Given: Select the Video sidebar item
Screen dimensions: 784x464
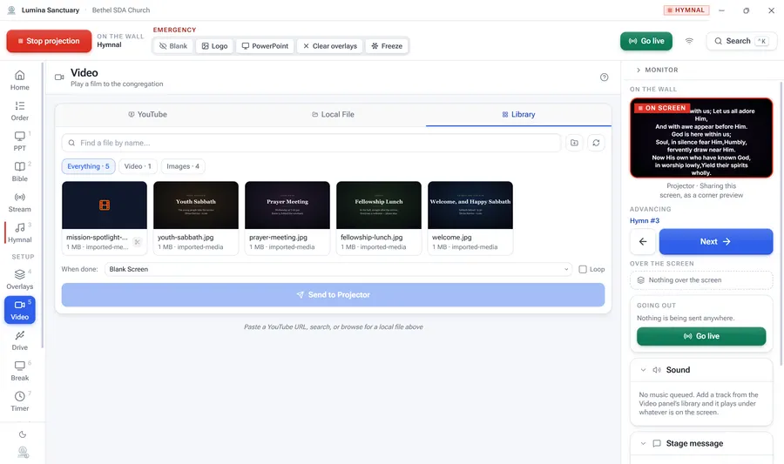Looking at the screenshot, I should coord(19,310).
